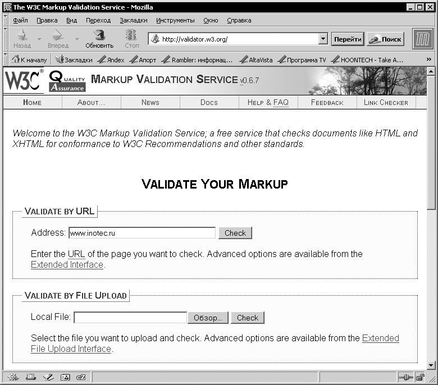Show more bookmarks via toolbar chevron
Viewport: 438px width, 385px height.
tap(430, 59)
